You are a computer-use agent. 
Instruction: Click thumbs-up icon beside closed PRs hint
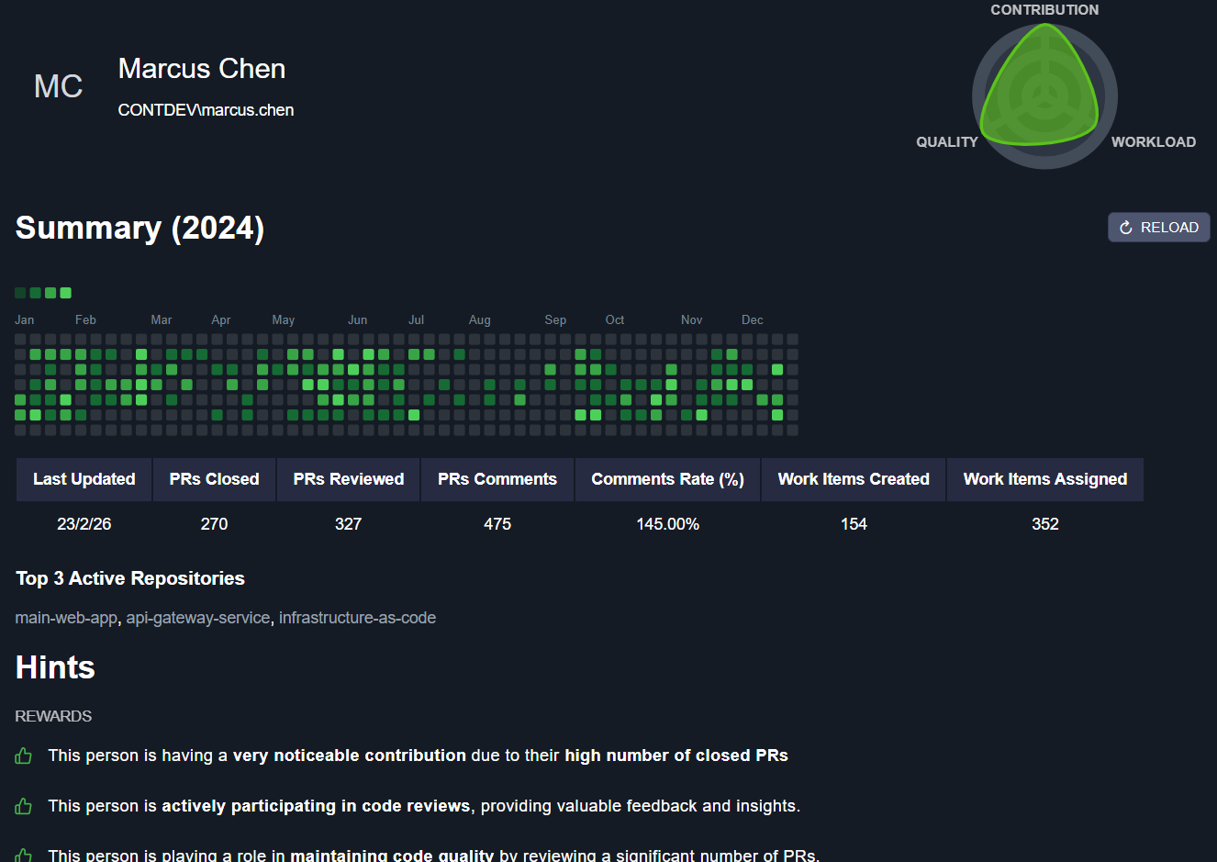(x=24, y=756)
